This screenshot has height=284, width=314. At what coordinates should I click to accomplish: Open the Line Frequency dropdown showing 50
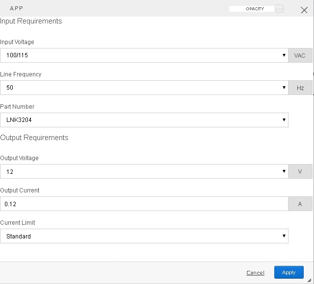click(144, 88)
